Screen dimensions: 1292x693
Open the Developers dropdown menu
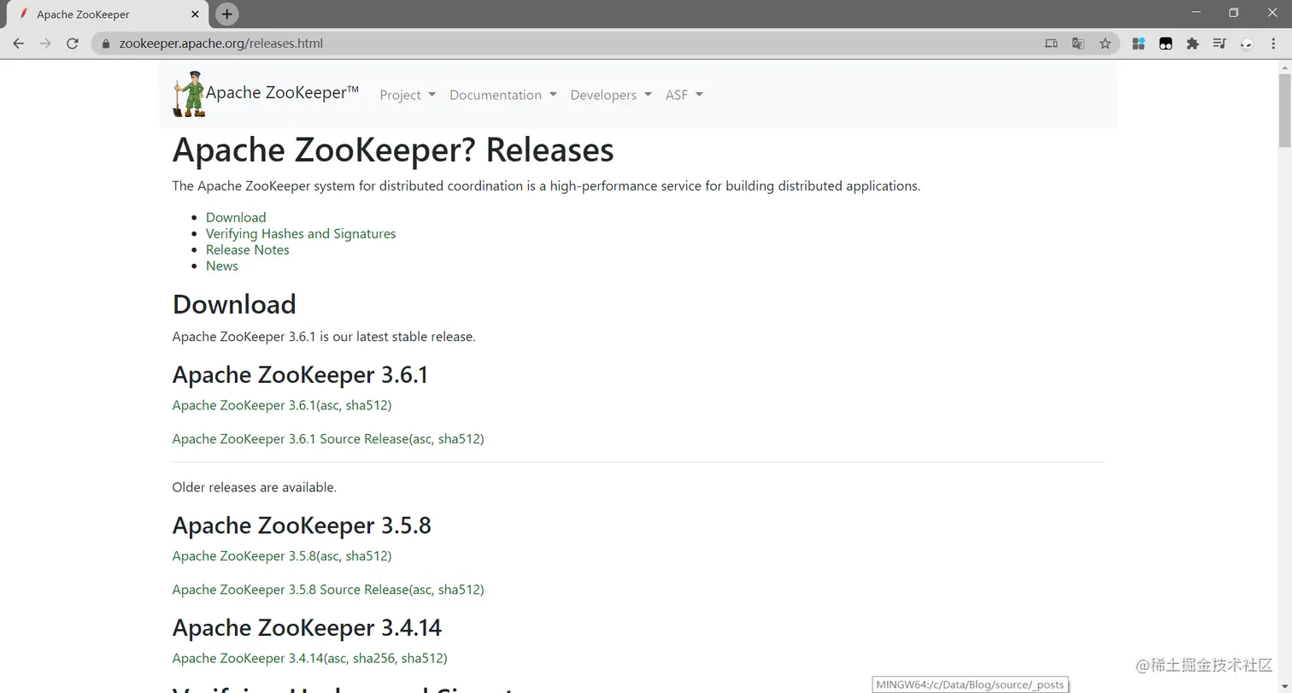611,95
